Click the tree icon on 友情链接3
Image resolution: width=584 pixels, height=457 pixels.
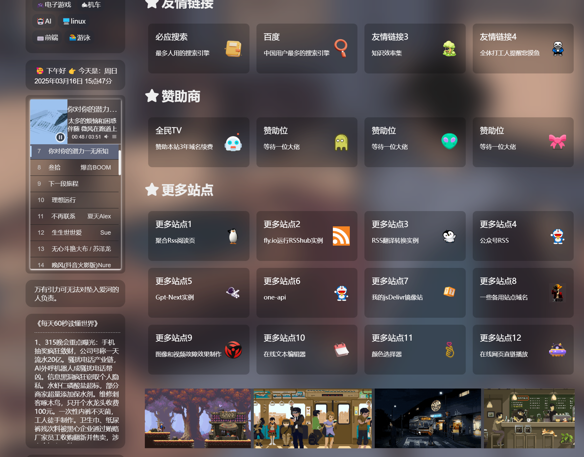(449, 49)
